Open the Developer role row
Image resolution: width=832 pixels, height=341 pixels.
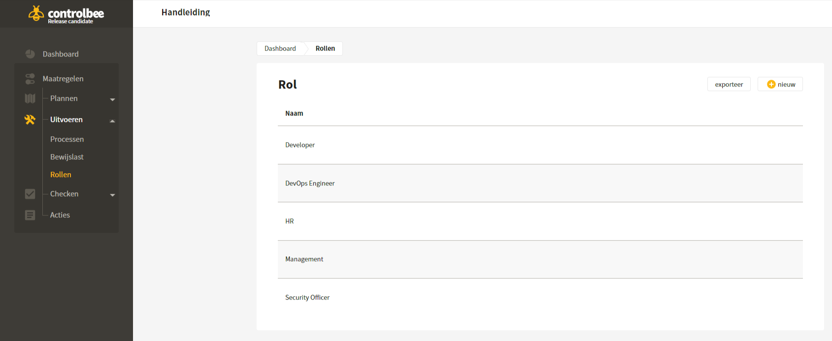[540, 145]
